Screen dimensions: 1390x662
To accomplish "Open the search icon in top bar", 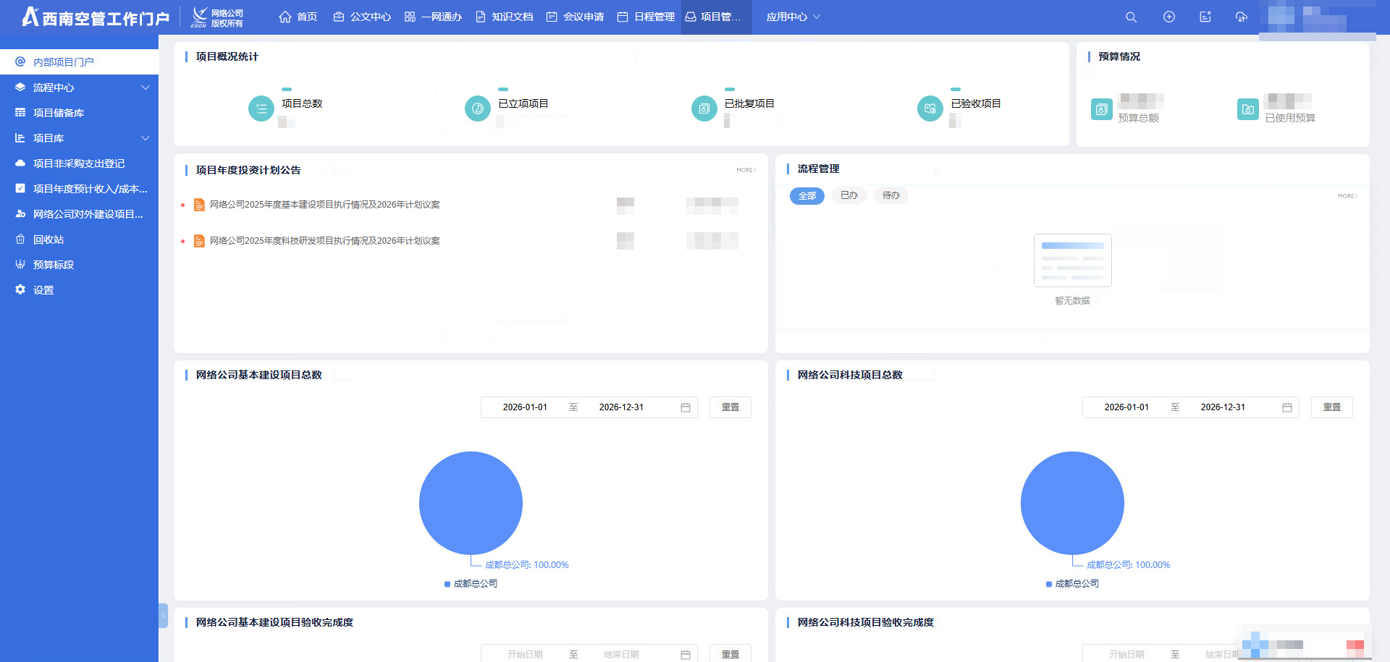I will pos(1131,17).
